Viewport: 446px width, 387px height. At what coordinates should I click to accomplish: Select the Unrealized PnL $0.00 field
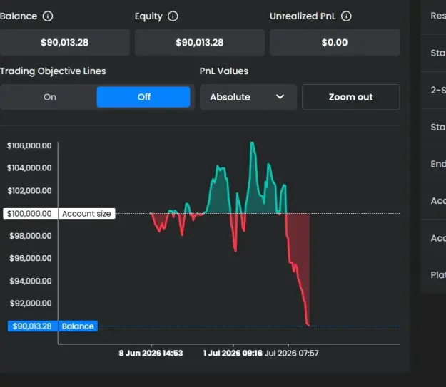335,42
